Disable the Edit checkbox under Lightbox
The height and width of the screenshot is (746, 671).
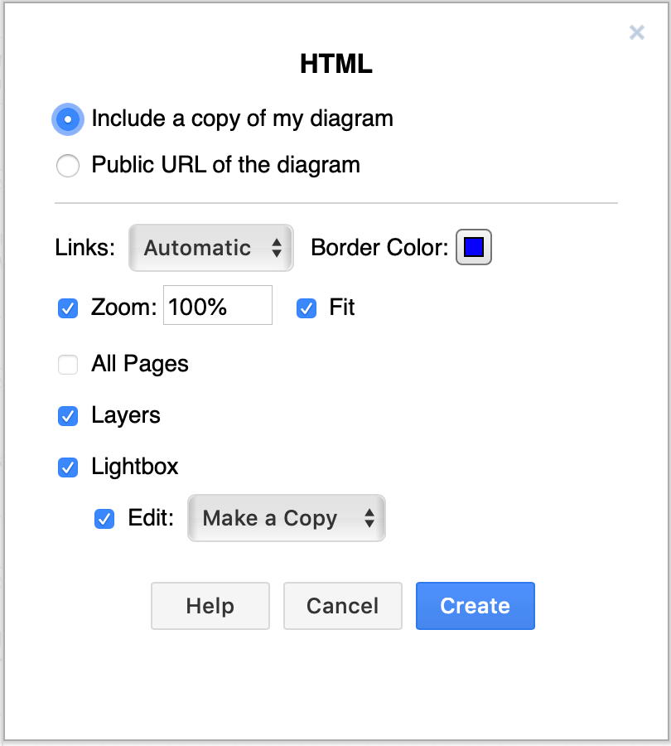tap(104, 518)
